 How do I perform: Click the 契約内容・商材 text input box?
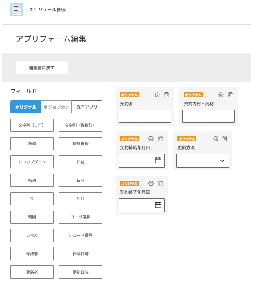point(209,116)
